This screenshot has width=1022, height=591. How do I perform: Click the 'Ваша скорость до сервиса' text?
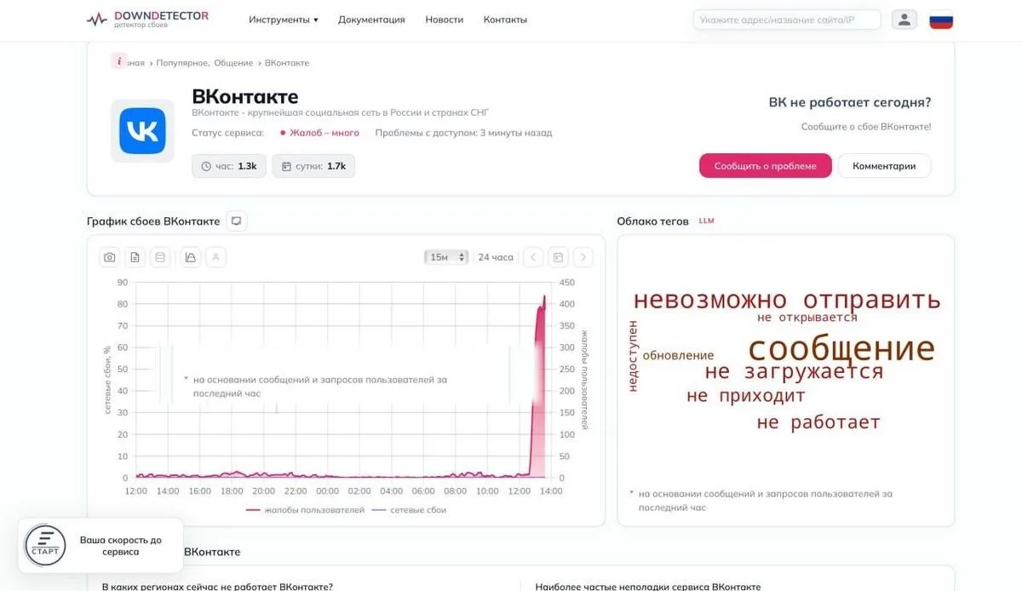click(120, 546)
